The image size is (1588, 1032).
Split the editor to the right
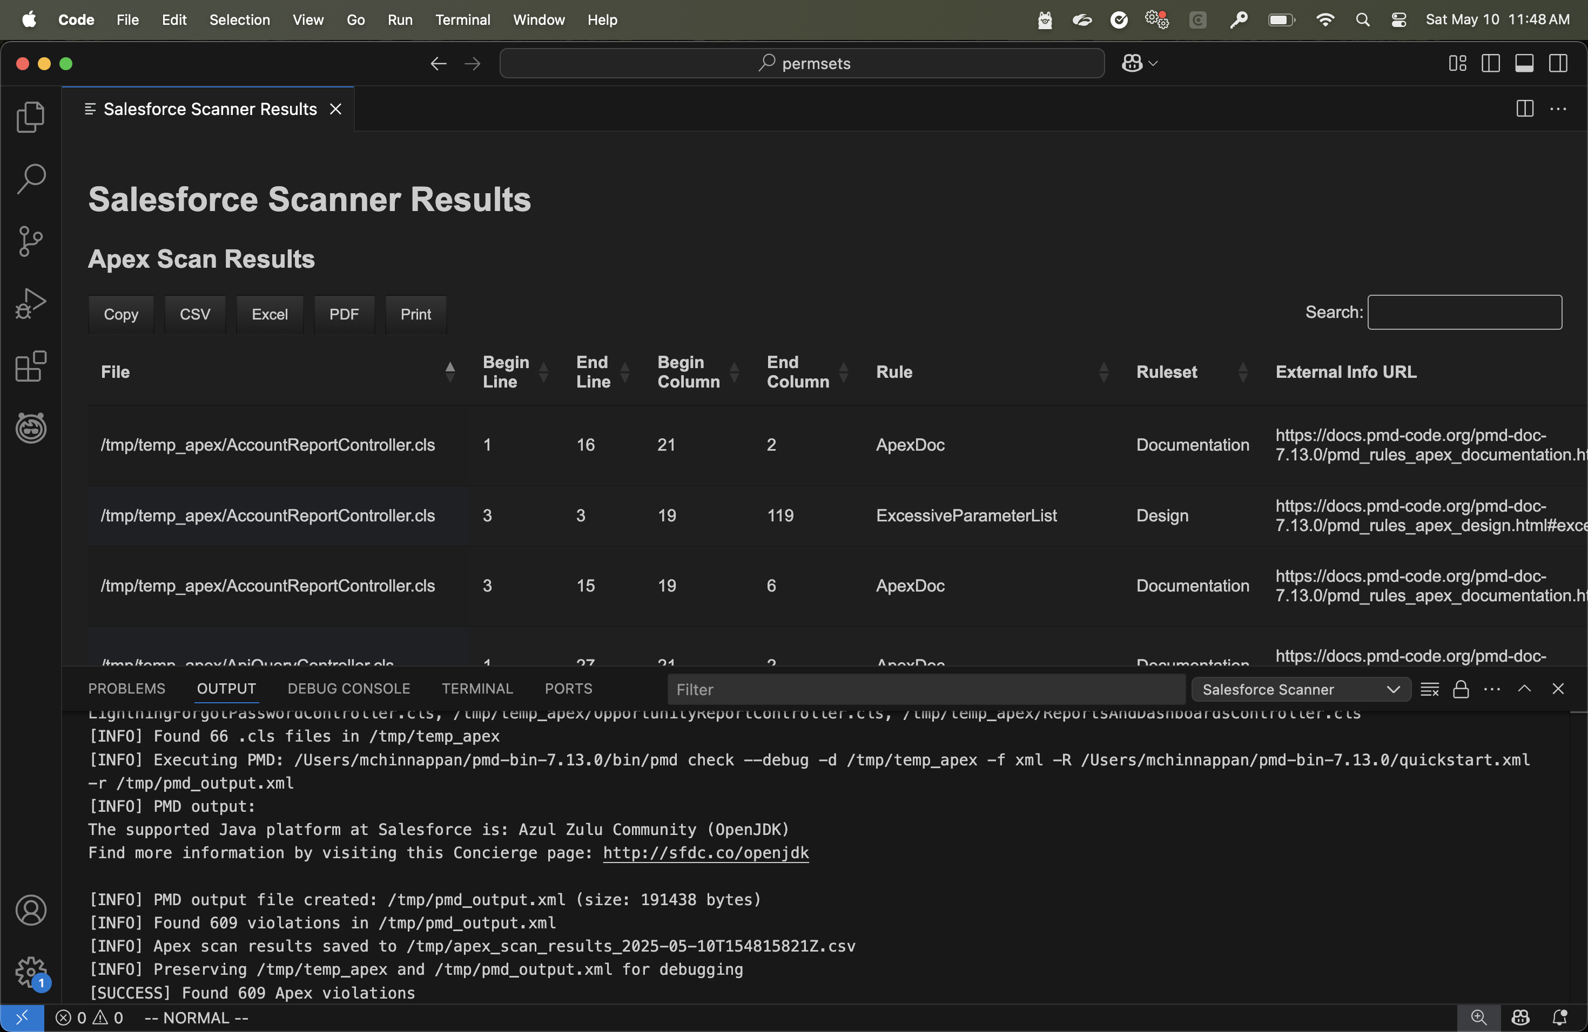click(x=1525, y=108)
